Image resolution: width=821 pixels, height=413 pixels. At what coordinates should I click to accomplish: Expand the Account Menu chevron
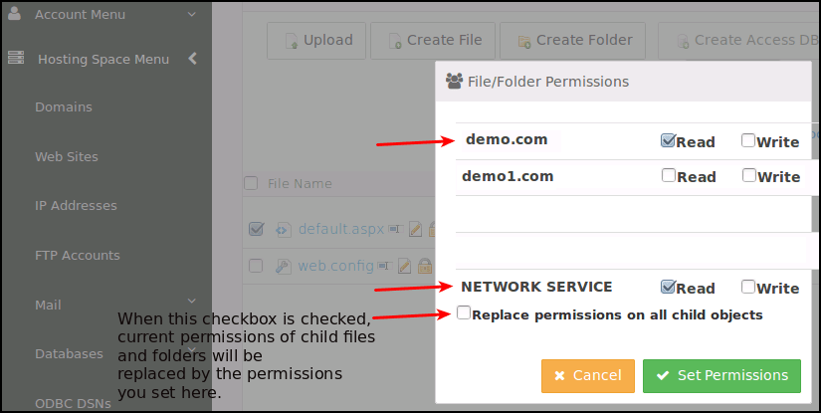(192, 14)
